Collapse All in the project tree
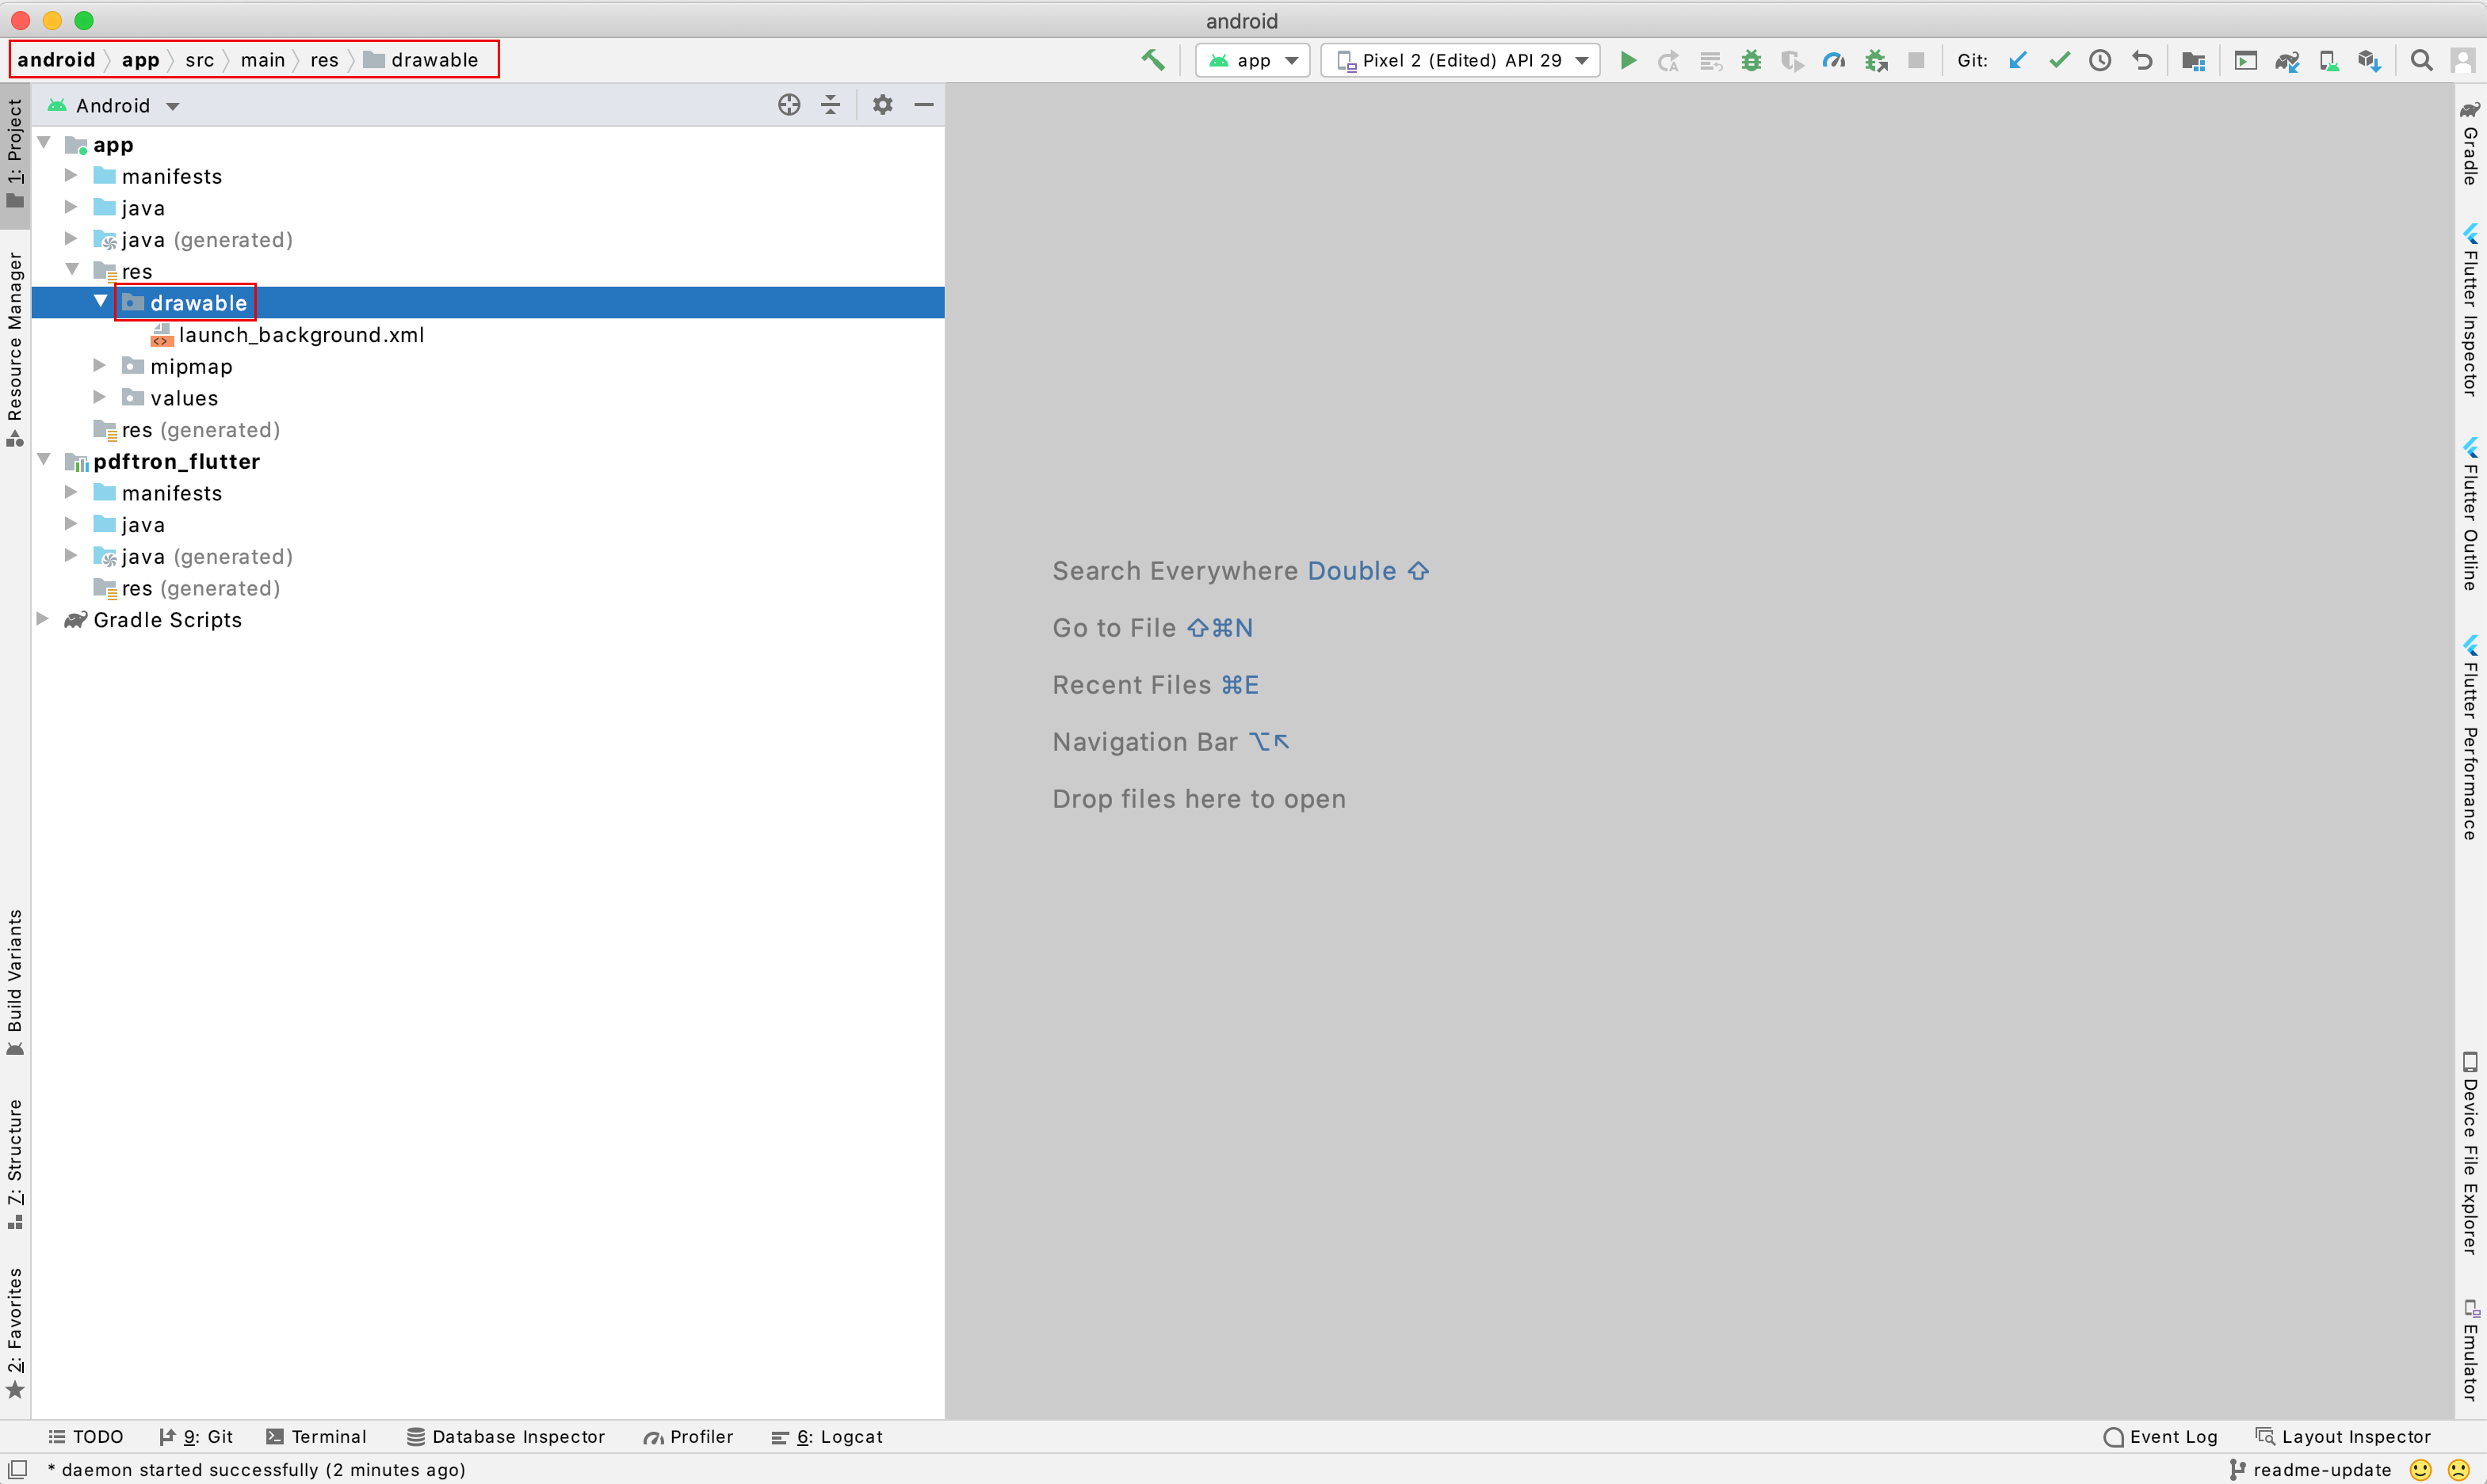 click(831, 104)
